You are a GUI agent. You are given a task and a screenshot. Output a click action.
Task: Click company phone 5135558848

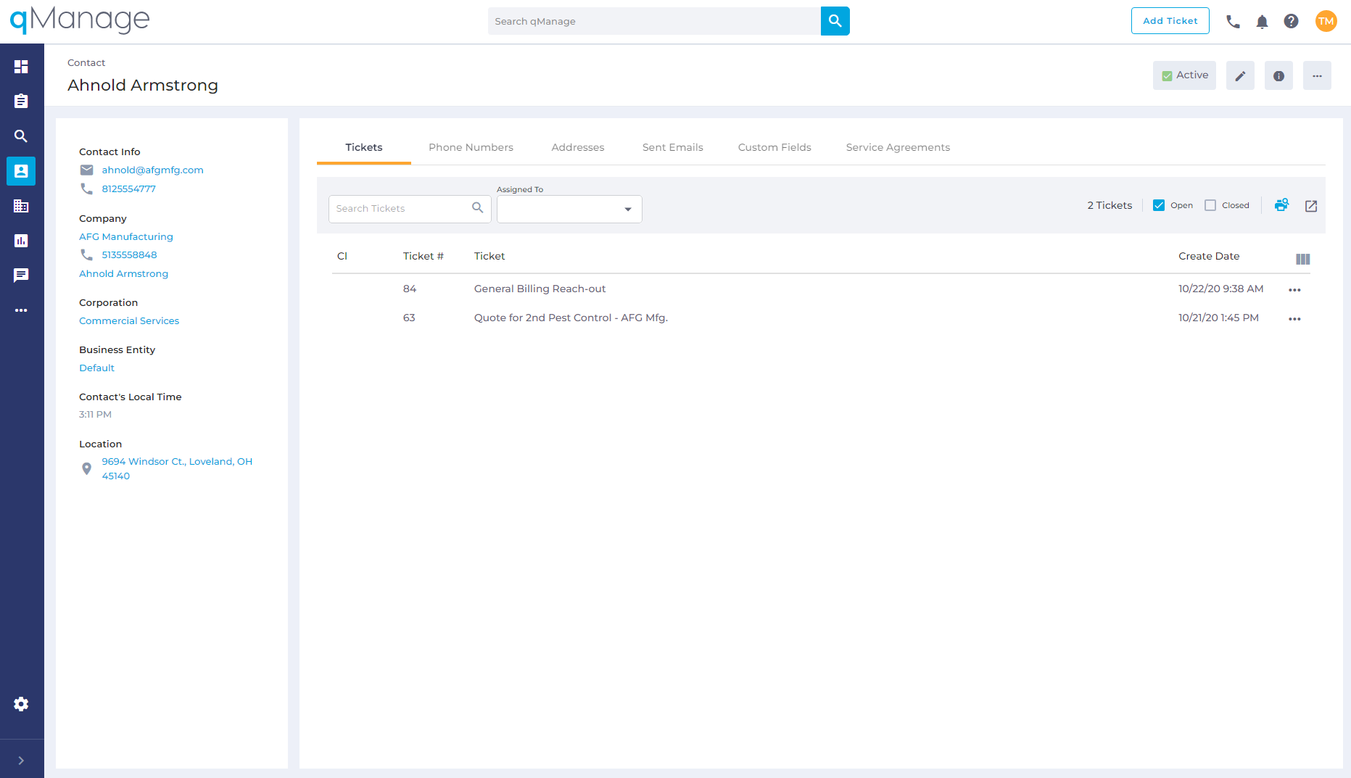pyautogui.click(x=129, y=255)
